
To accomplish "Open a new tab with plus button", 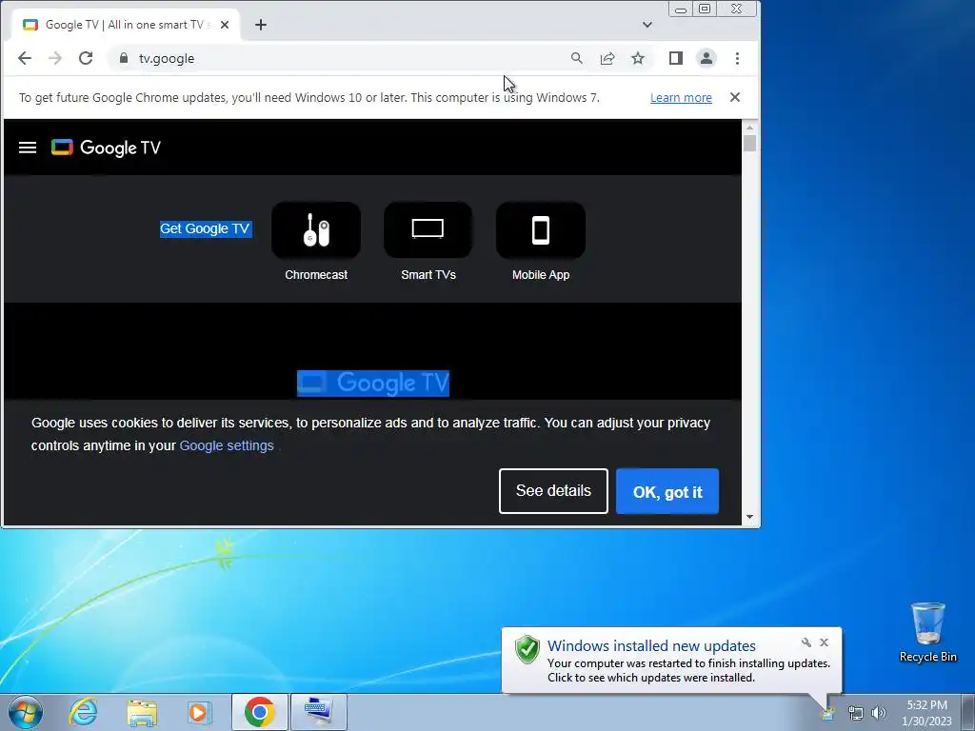I will tap(261, 25).
